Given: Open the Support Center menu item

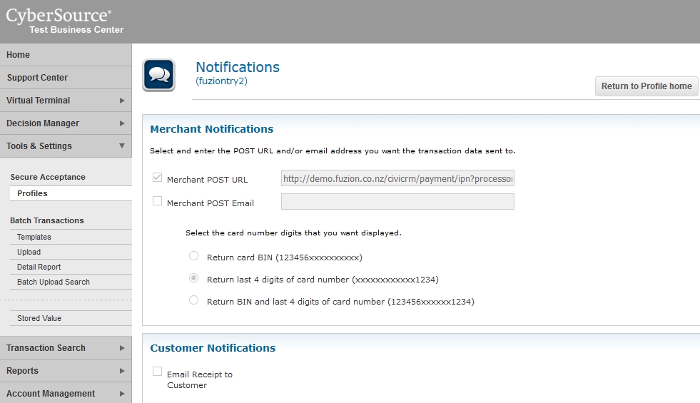Looking at the screenshot, I should (x=37, y=78).
